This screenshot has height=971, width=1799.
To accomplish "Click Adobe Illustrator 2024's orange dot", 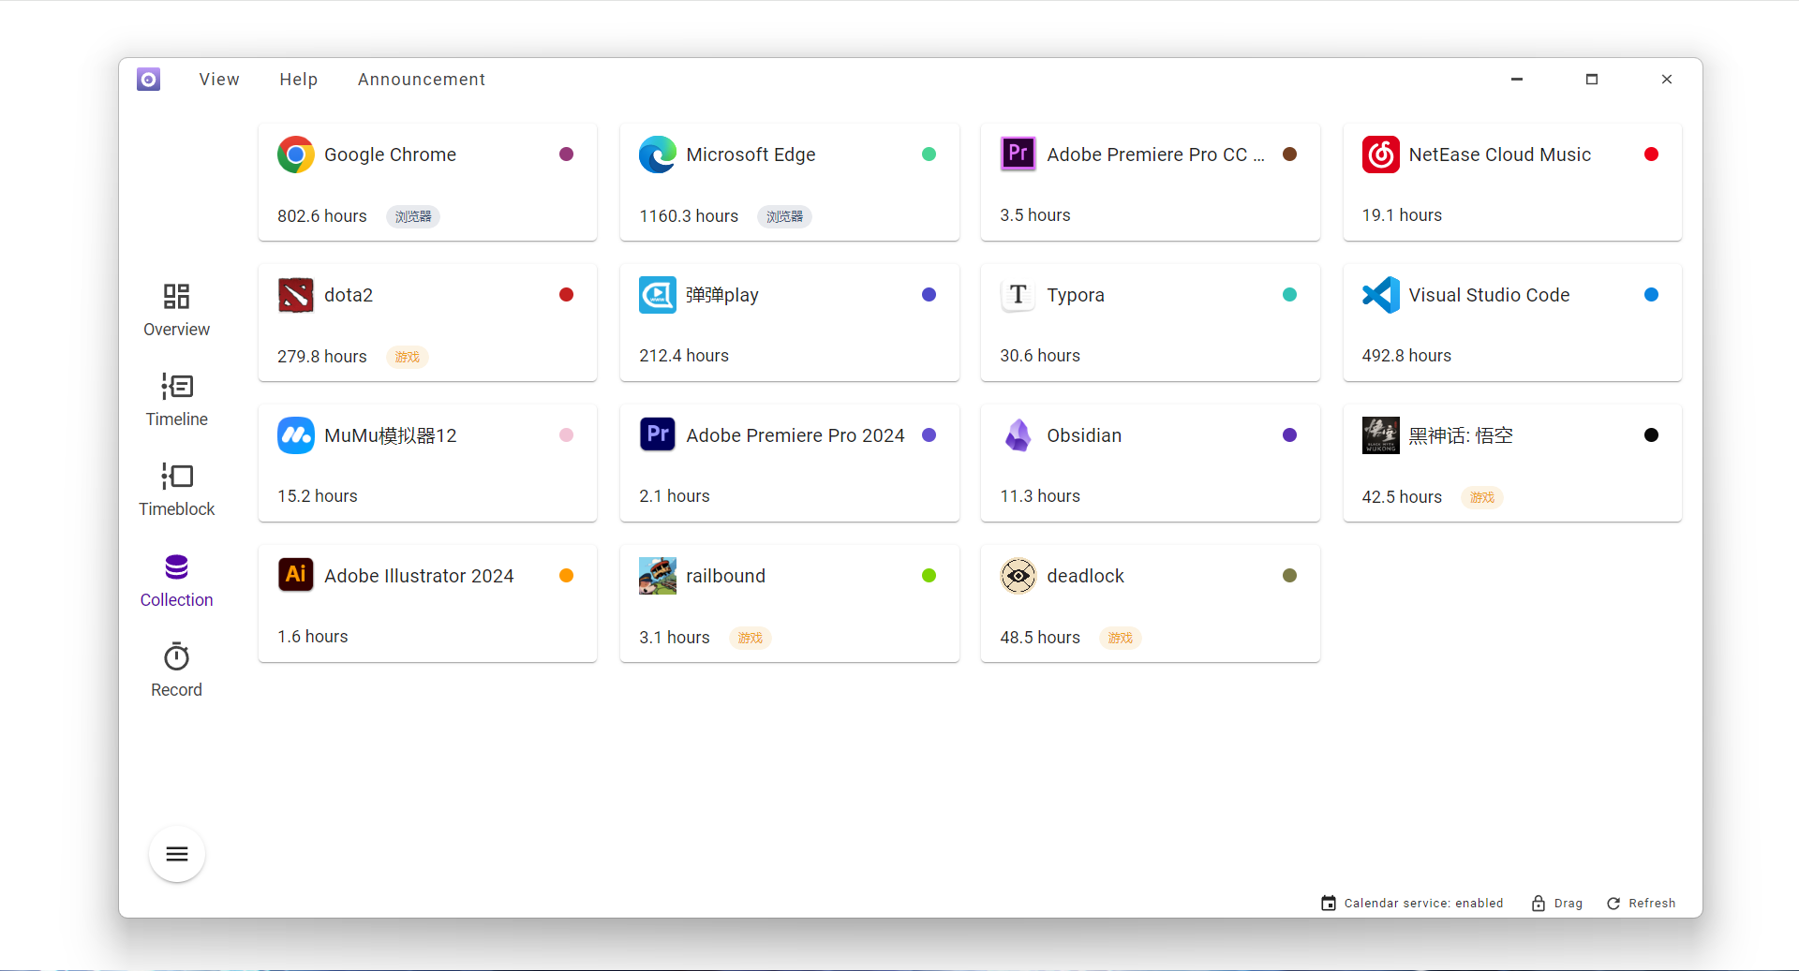I will tap(566, 576).
